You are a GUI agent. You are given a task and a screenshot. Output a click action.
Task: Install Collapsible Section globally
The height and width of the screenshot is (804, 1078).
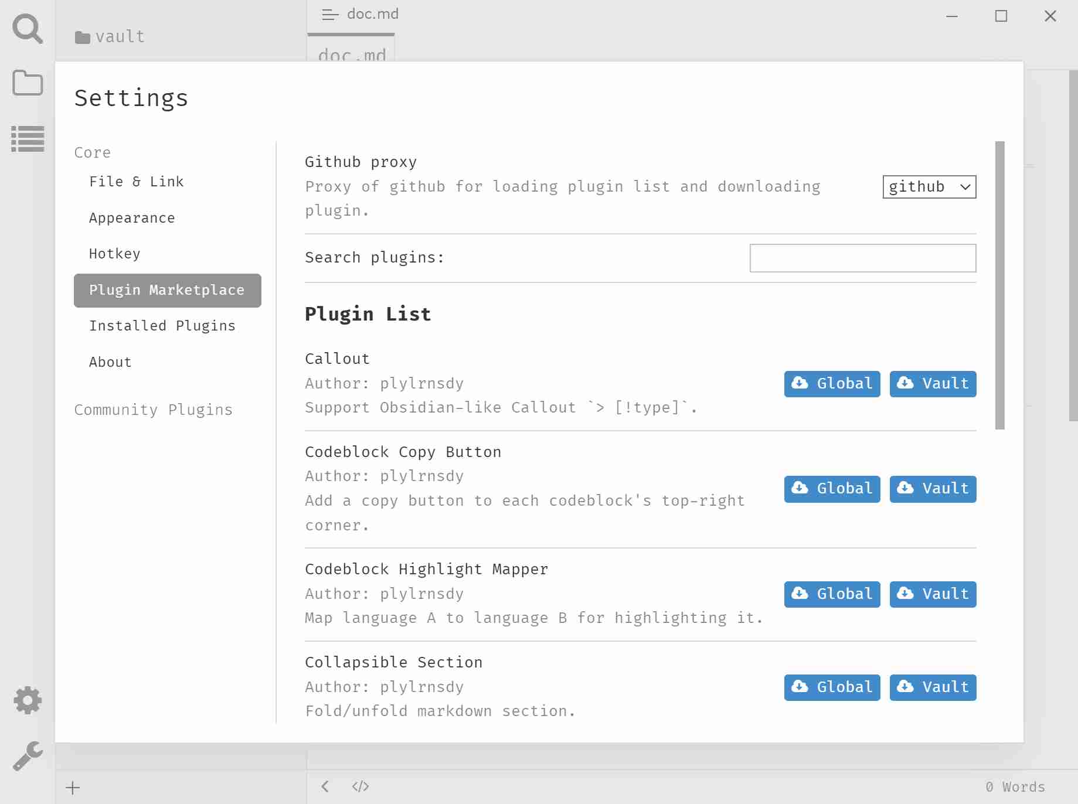831,687
